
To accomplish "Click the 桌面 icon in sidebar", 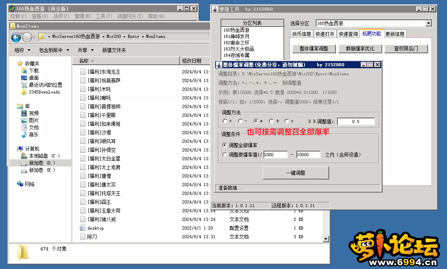I will [x=24, y=78].
